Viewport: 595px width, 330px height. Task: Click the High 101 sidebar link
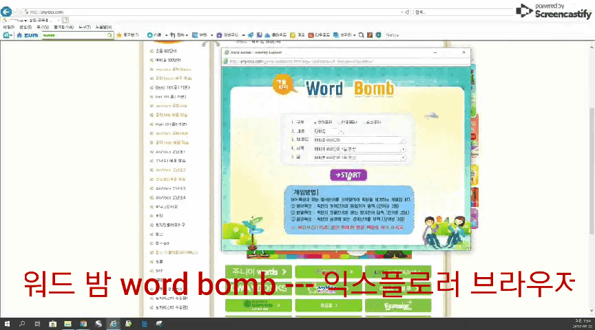(171, 124)
